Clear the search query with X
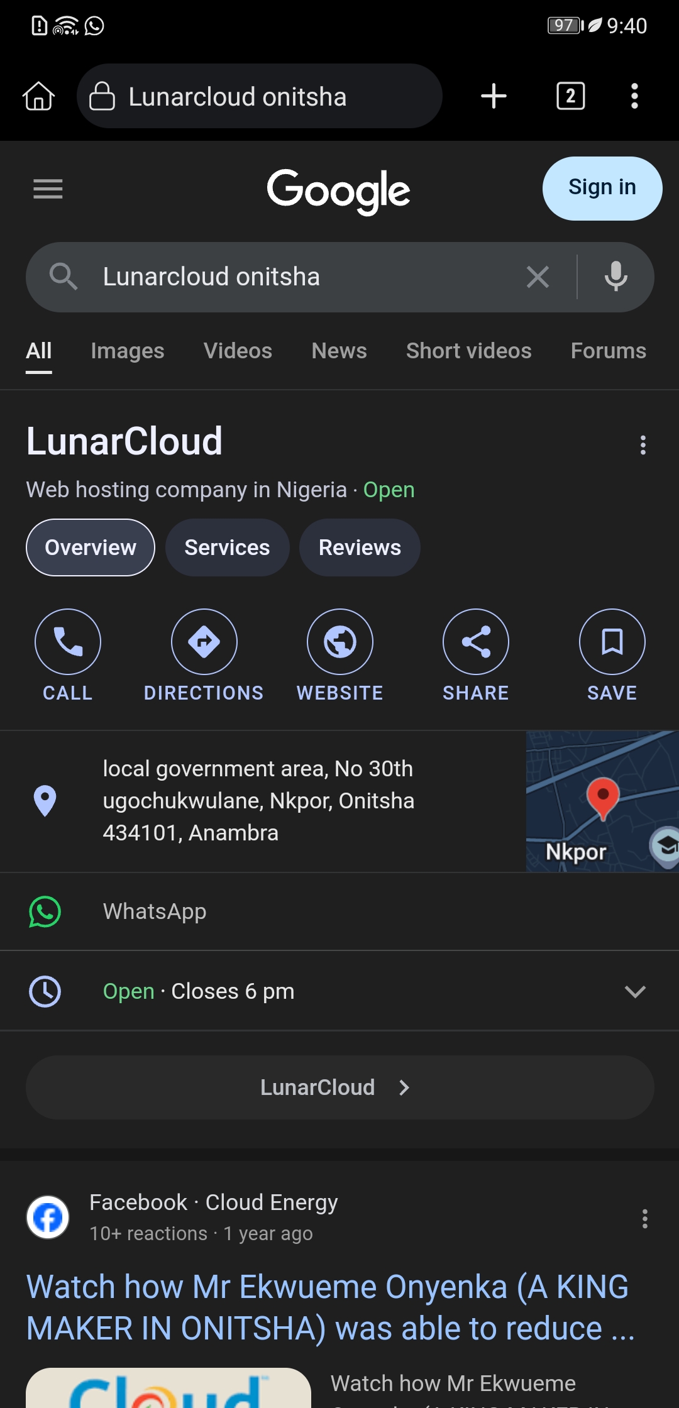The width and height of the screenshot is (679, 1408). tap(538, 277)
